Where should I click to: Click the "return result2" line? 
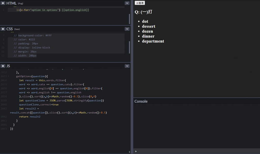point(30,117)
